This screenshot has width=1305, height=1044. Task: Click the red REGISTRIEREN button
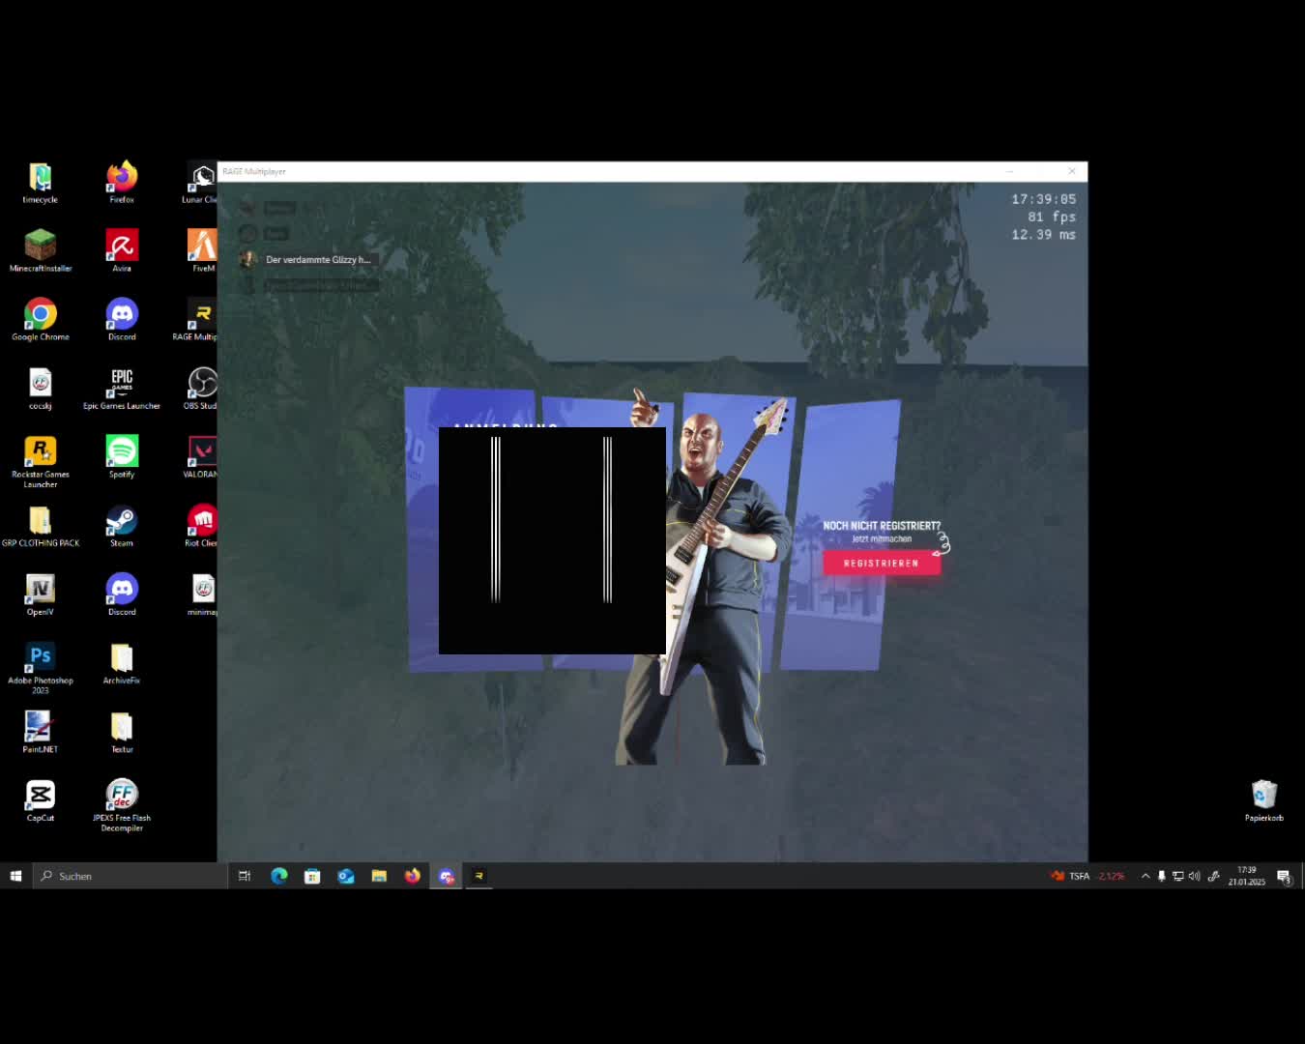coord(882,563)
